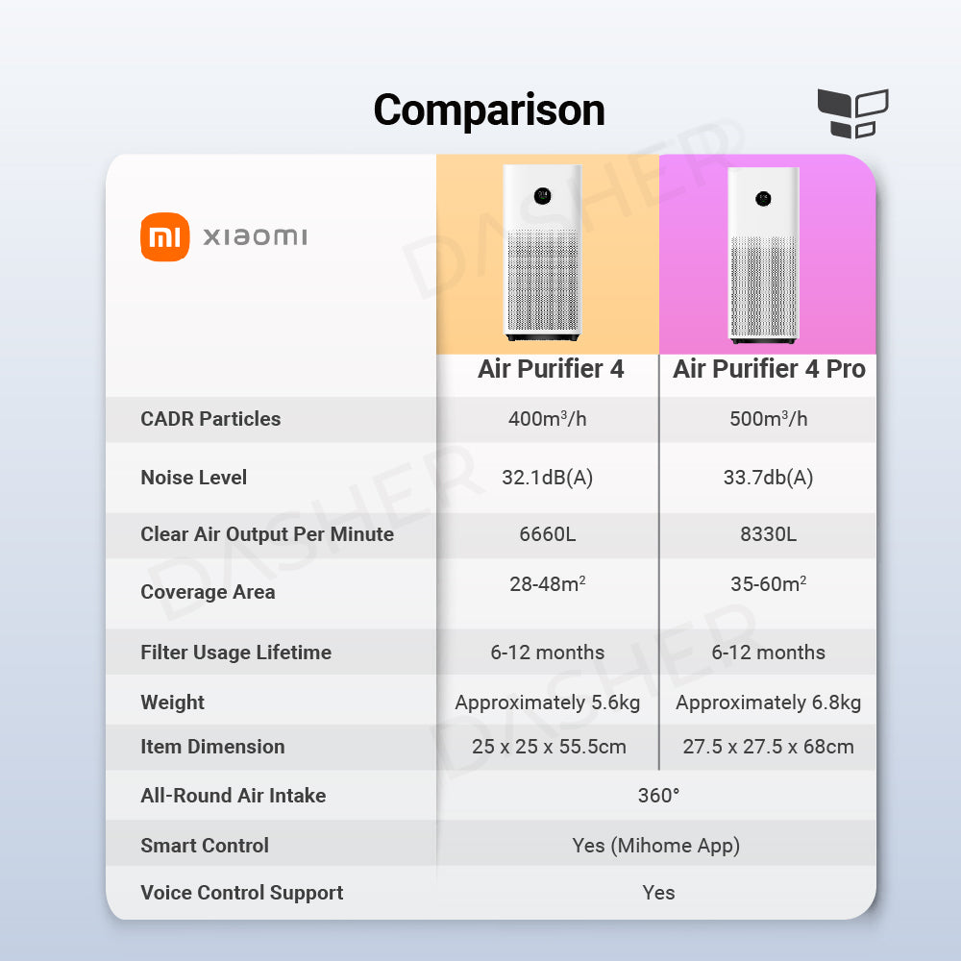Click the Clear Air Output Per Minute label

[267, 534]
